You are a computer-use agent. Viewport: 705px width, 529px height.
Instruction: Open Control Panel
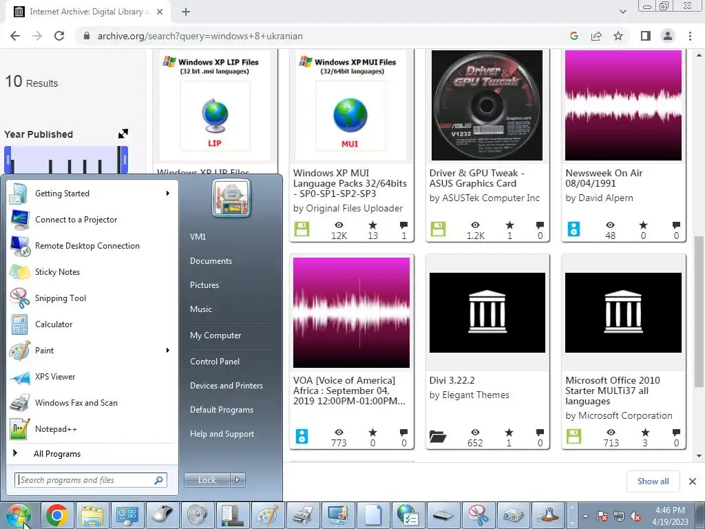[x=215, y=362]
